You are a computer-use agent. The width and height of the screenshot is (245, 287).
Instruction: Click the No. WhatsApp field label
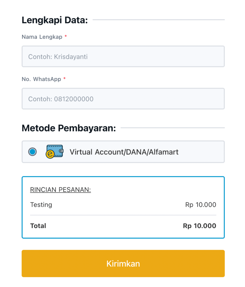(x=41, y=79)
